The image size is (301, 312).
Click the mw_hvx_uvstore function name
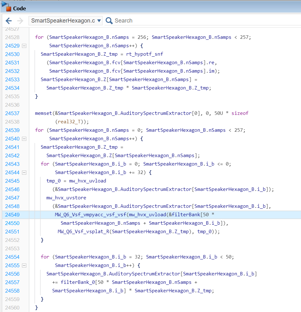click(x=66, y=198)
